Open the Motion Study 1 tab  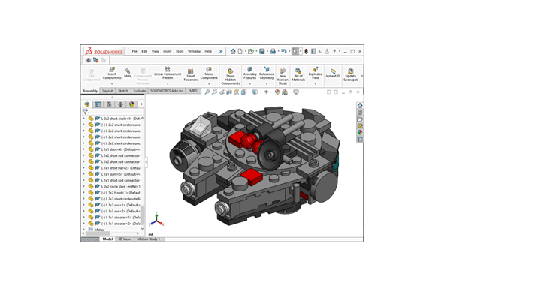(x=149, y=239)
